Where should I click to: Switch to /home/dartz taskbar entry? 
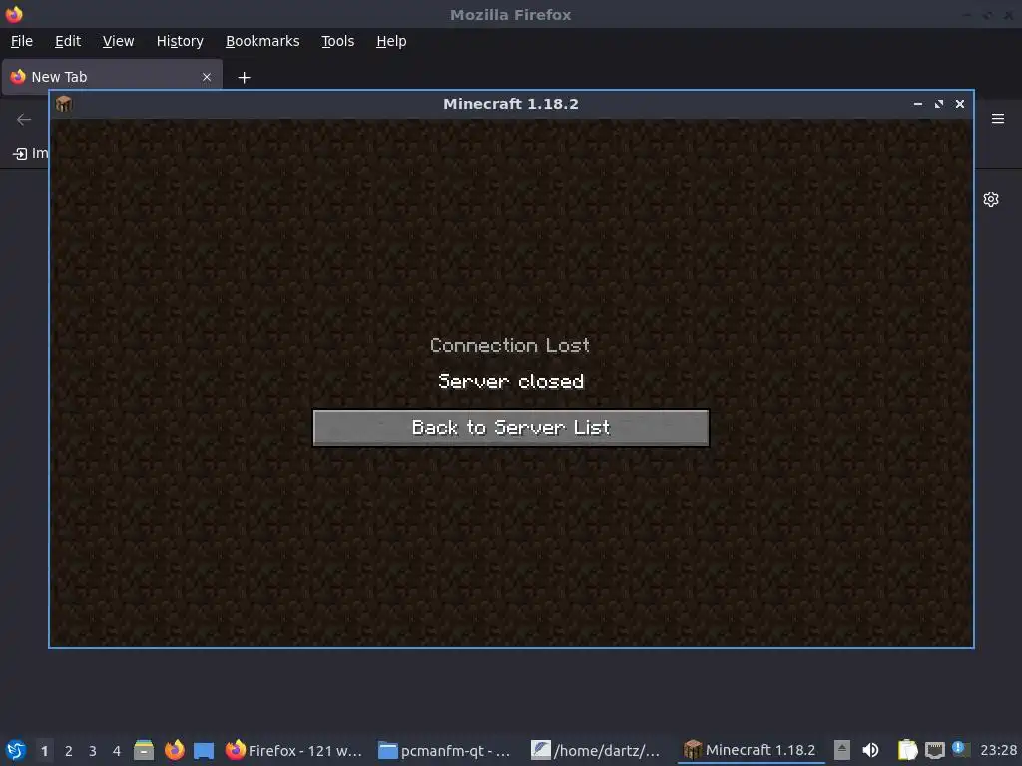coord(597,750)
